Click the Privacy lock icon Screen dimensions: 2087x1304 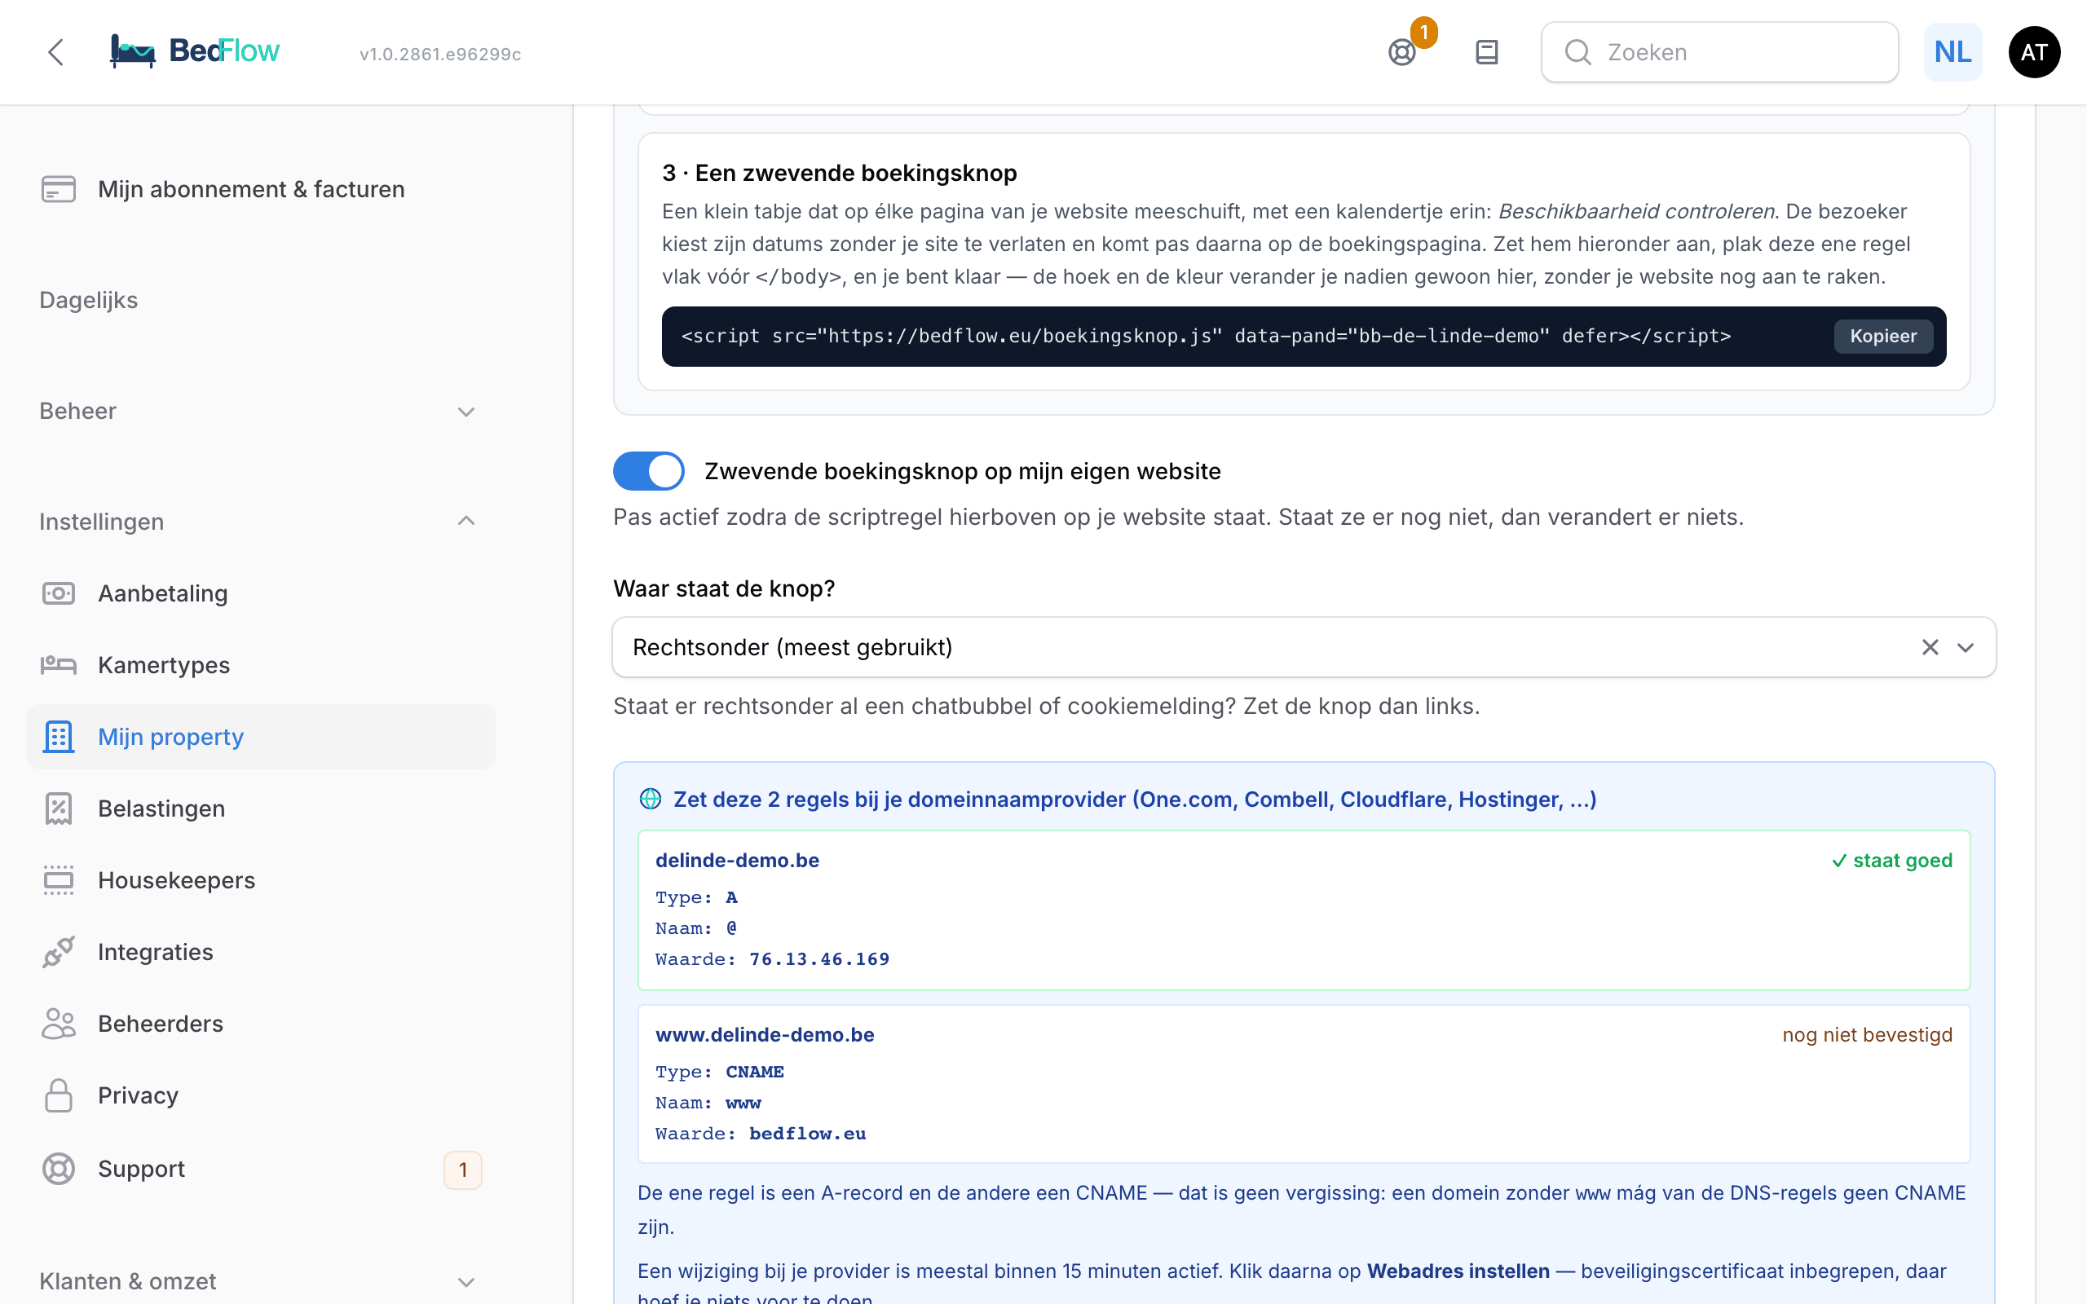pyautogui.click(x=59, y=1095)
